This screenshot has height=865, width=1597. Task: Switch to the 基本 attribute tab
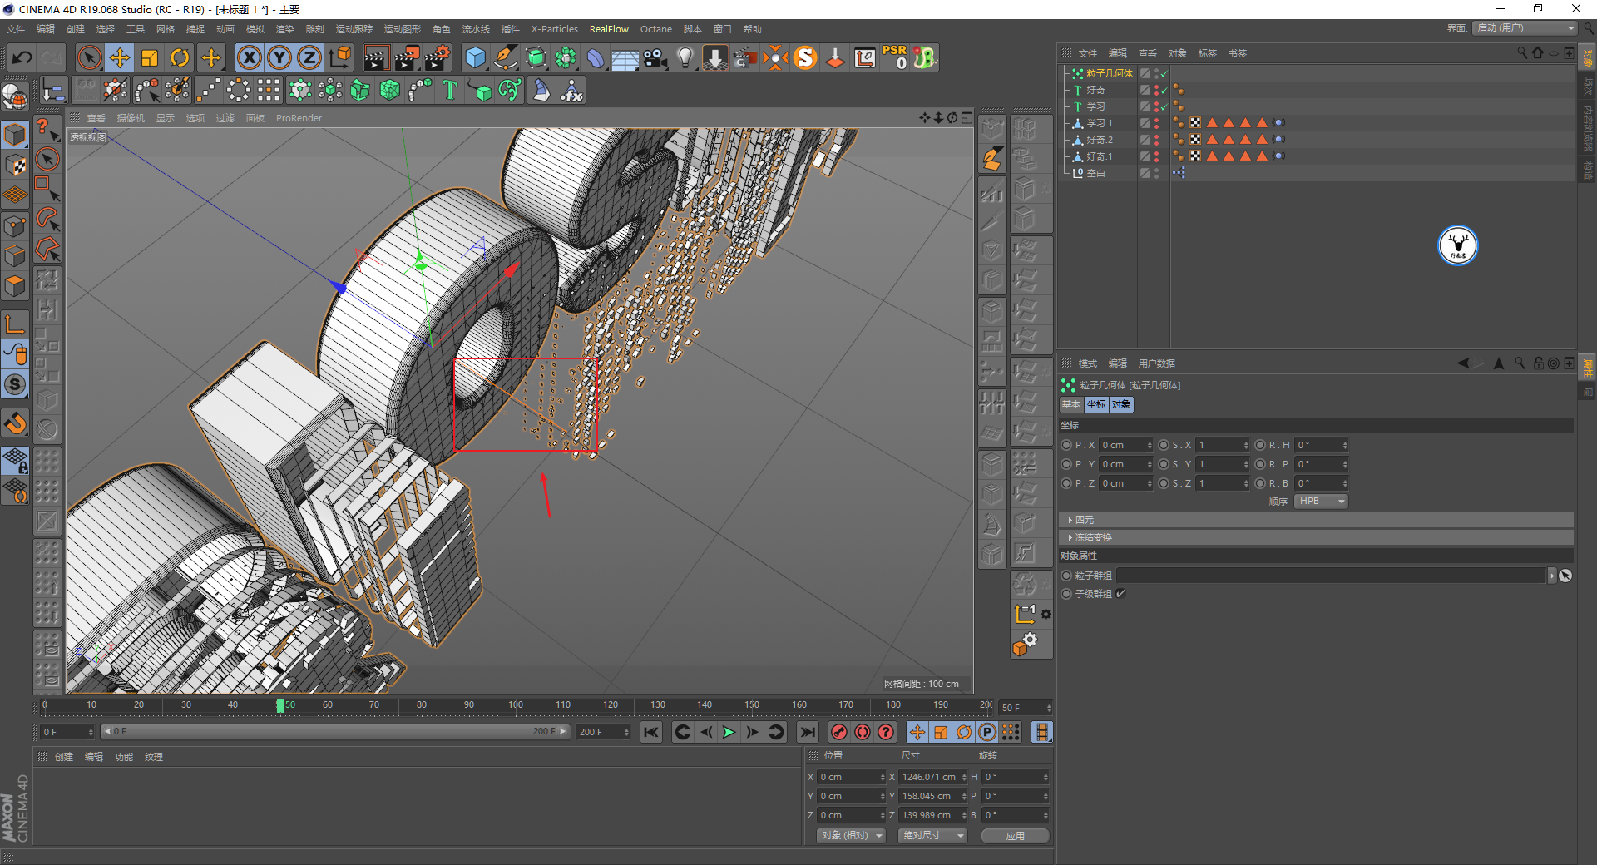1070,405
